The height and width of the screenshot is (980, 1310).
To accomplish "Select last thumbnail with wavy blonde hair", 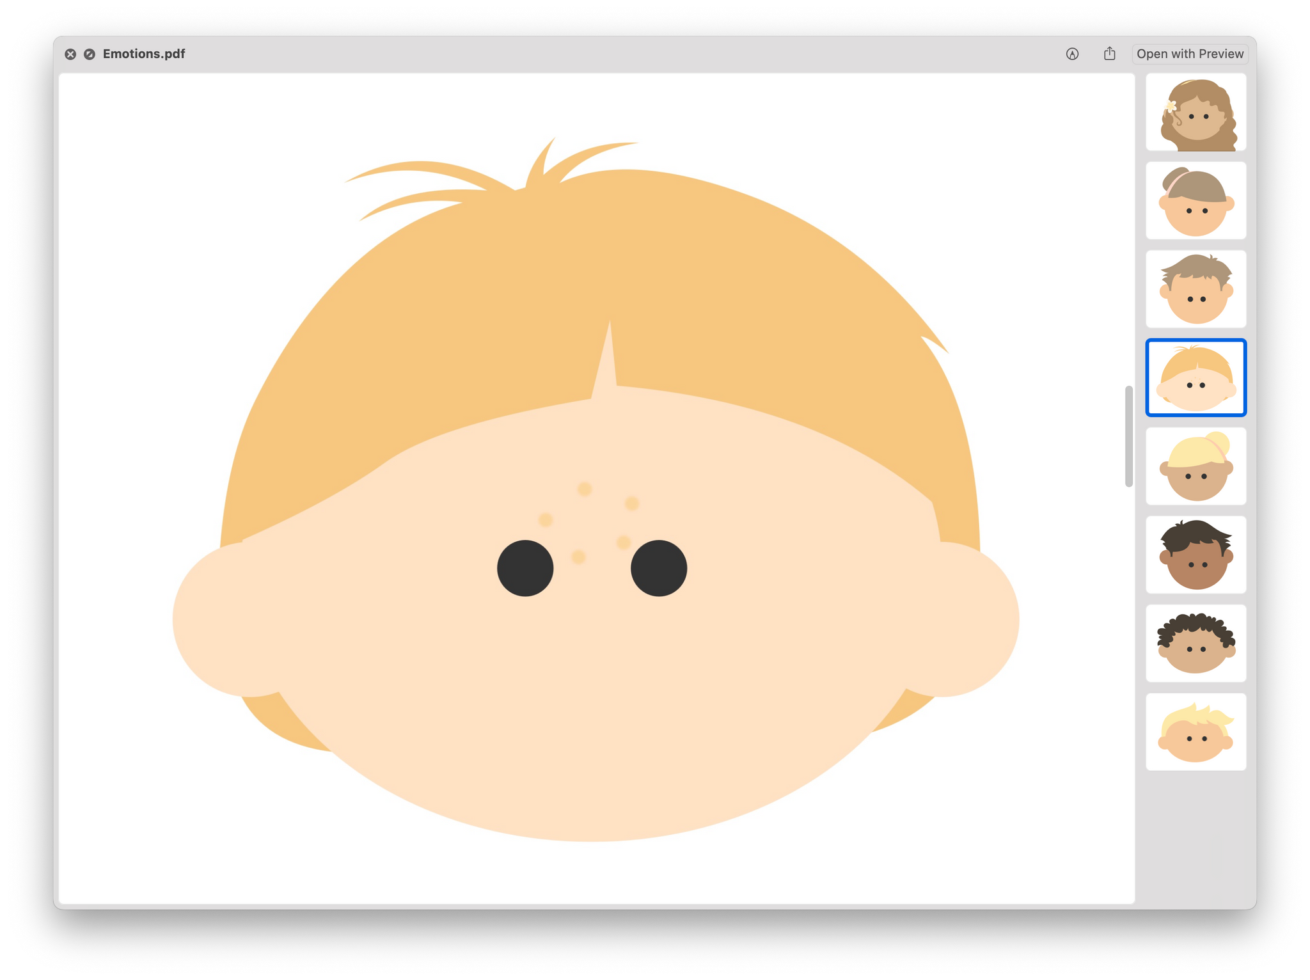I will (x=1196, y=732).
